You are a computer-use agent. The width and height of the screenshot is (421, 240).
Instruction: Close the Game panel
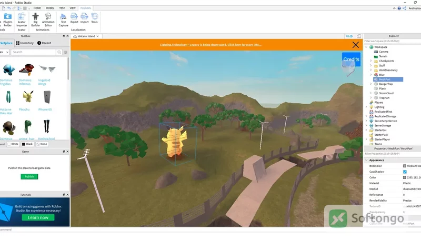(67, 152)
